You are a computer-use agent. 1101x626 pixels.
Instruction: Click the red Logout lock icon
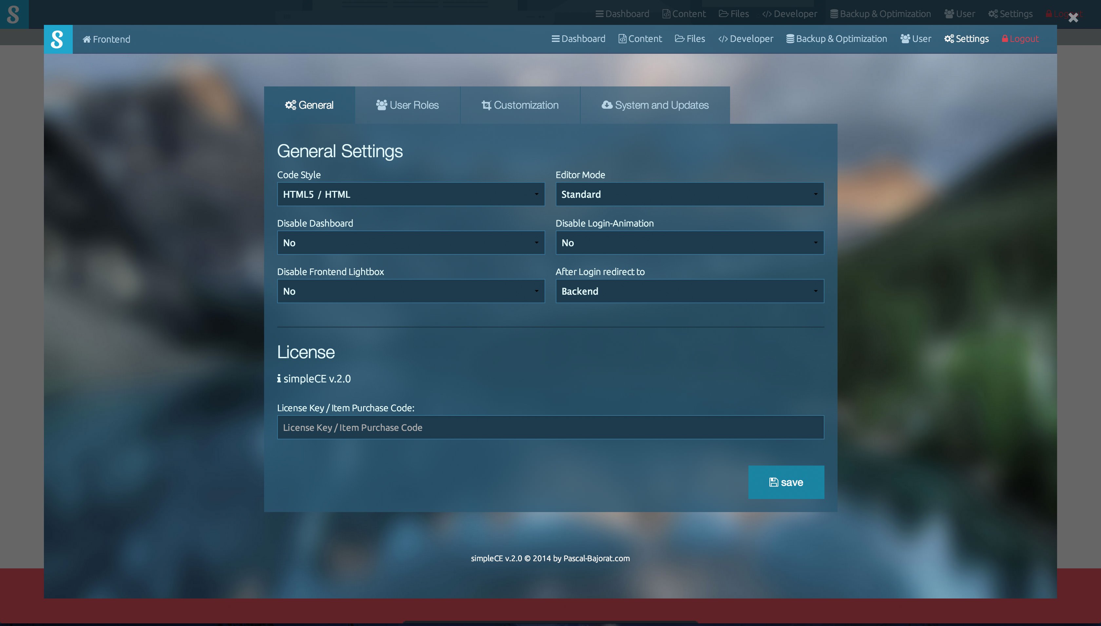tap(1005, 39)
